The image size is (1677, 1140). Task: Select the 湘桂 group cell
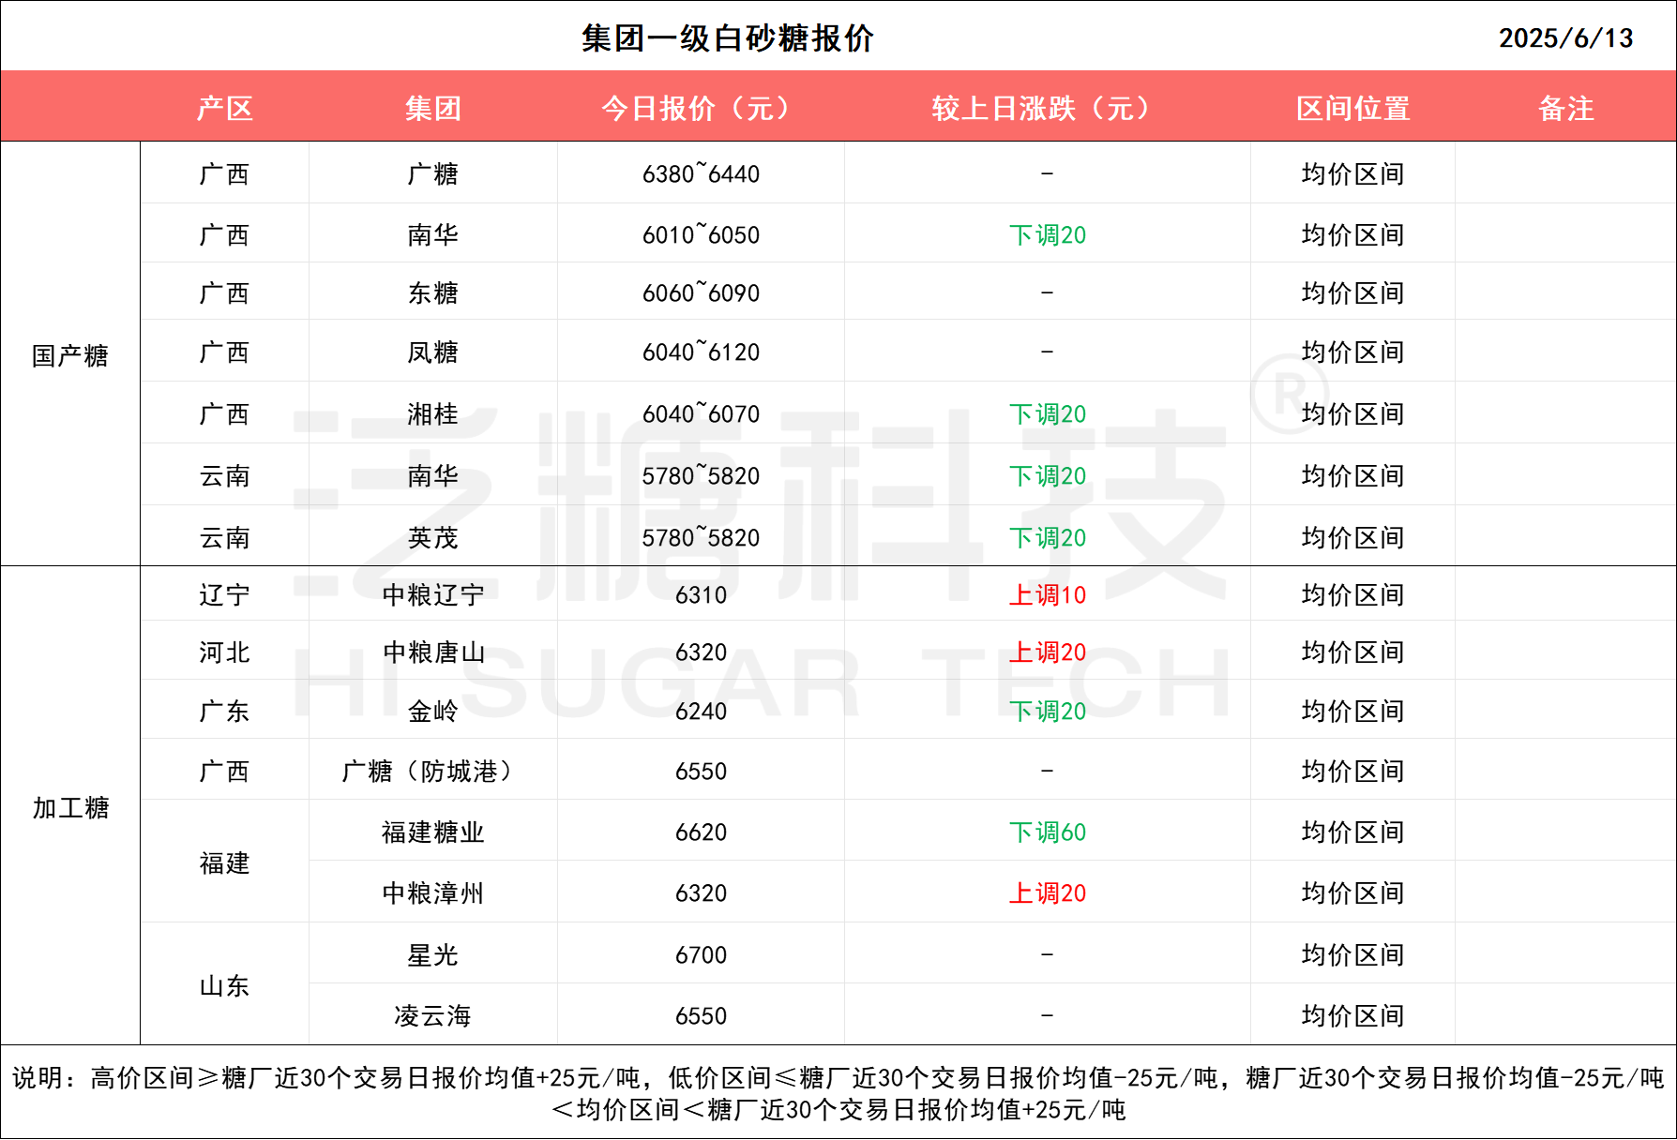[433, 414]
